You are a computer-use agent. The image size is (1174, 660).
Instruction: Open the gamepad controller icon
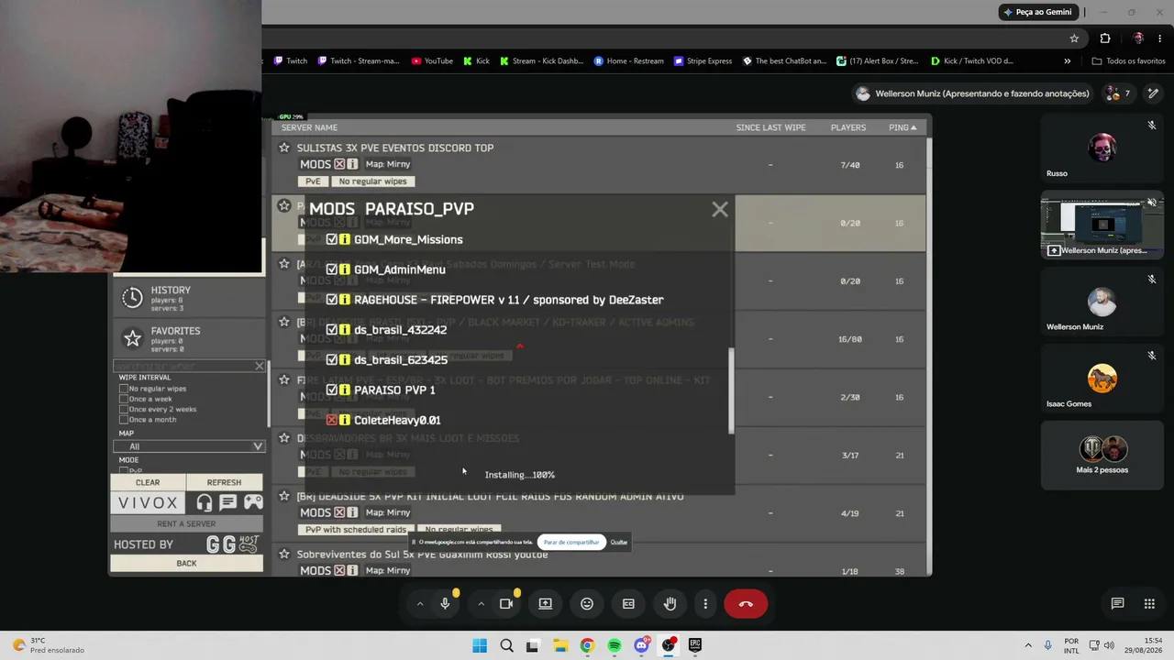click(253, 502)
